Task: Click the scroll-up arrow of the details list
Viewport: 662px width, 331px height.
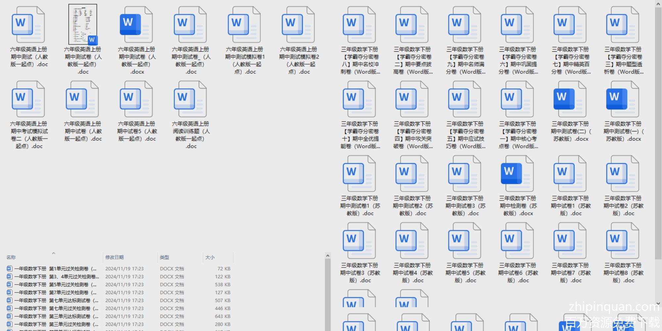Action: point(328,256)
